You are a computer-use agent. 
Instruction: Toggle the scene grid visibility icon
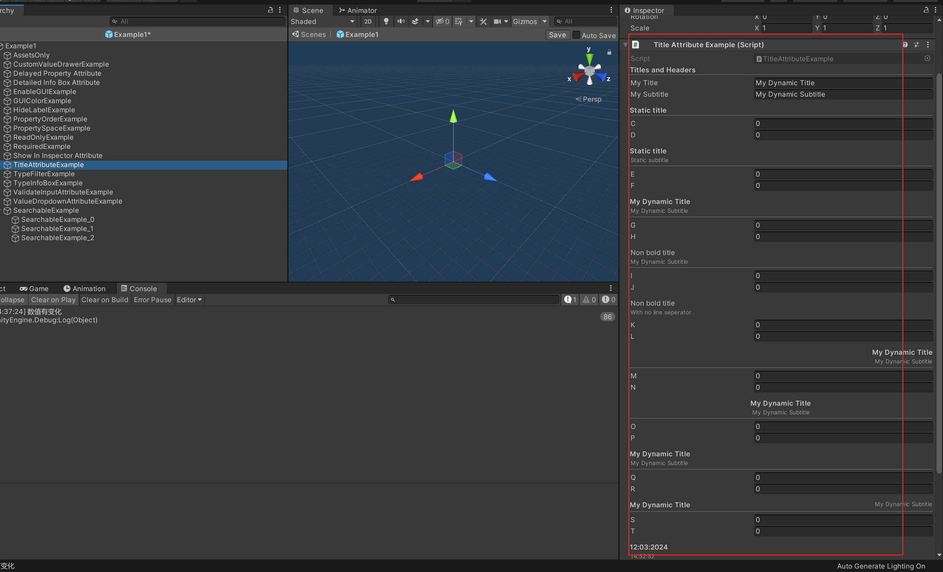[459, 21]
